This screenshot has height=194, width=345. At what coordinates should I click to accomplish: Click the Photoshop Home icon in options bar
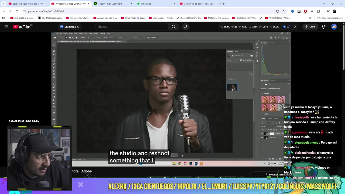(x=55, y=37)
